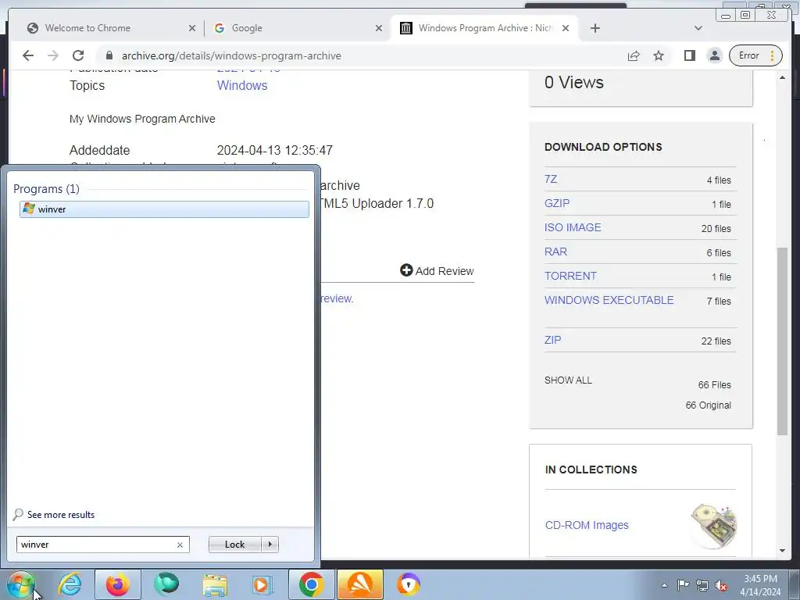The image size is (800, 600).
Task: Open Internet Explorer from taskbar
Action: click(70, 584)
